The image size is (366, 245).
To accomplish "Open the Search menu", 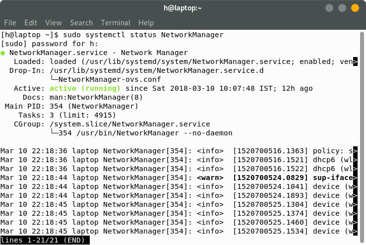I will tap(81, 23).
